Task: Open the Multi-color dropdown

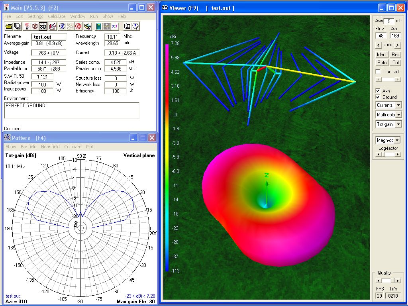Action: [x=398, y=115]
